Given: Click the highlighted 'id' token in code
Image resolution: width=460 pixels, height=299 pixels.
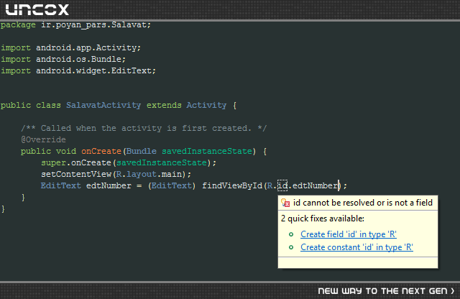Looking at the screenshot, I should coord(282,185).
